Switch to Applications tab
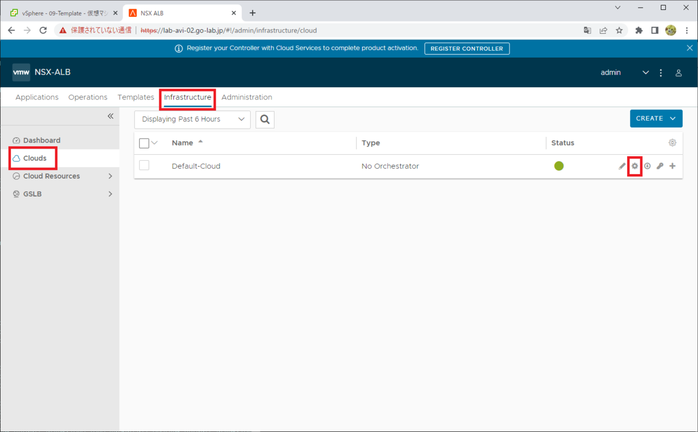This screenshot has height=432, width=698. (x=37, y=97)
